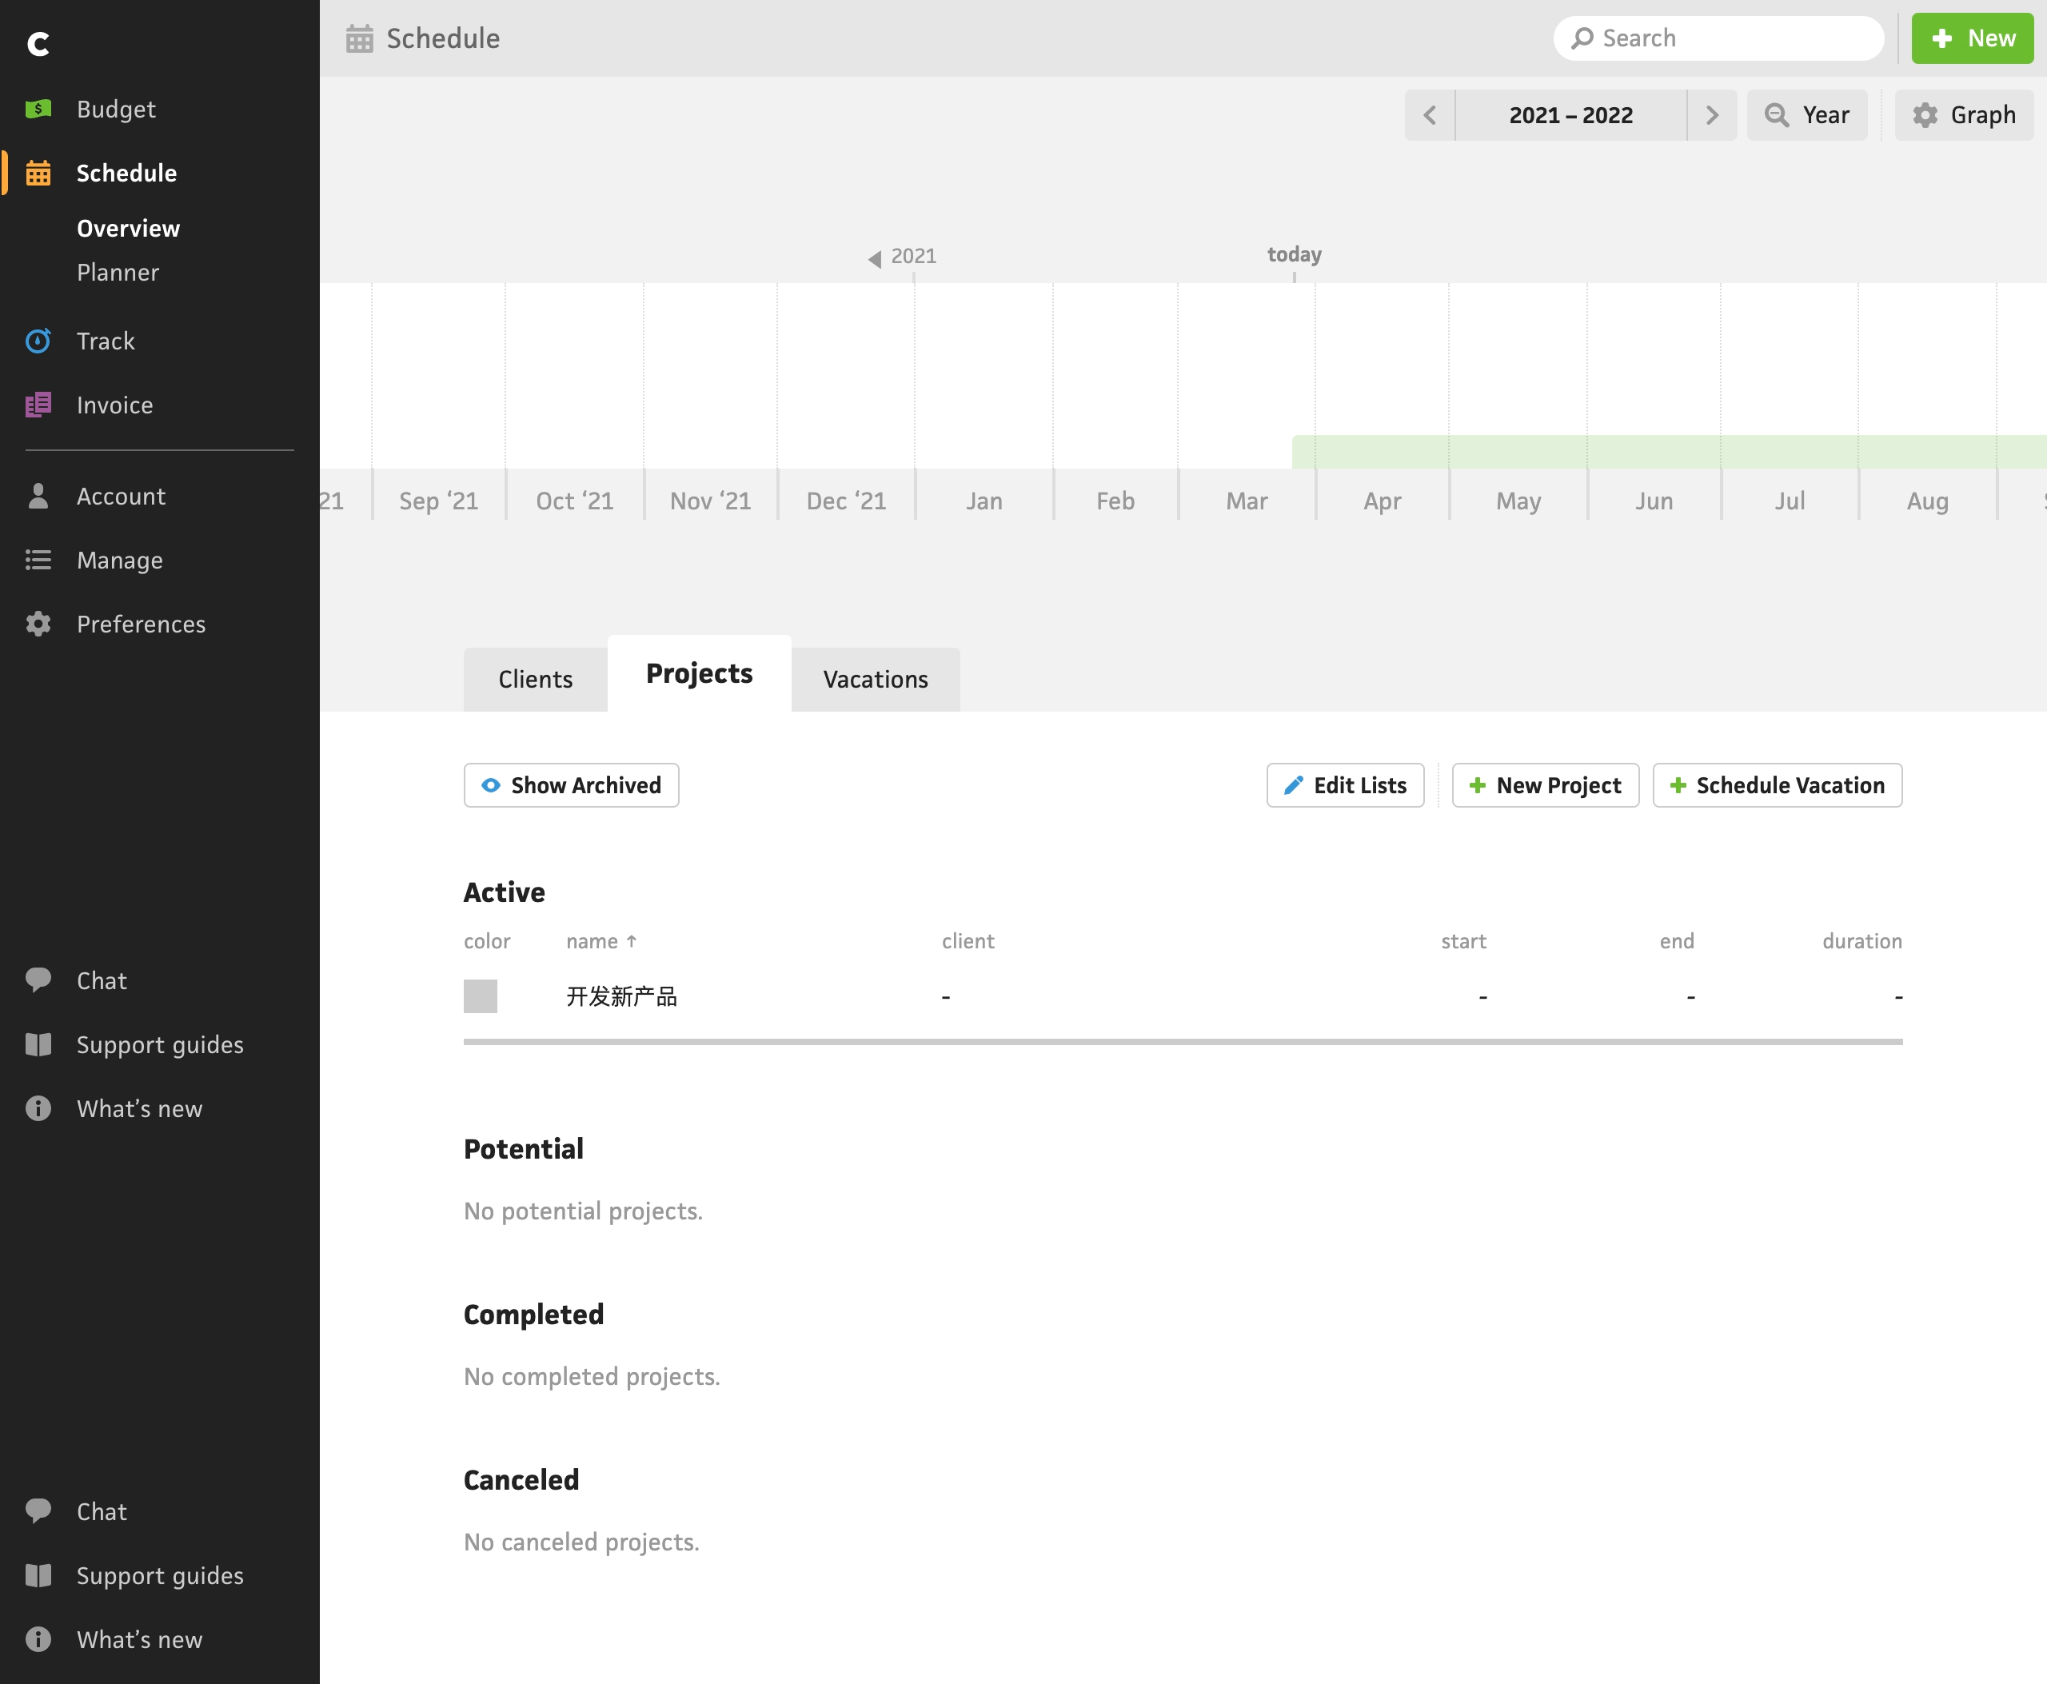This screenshot has width=2047, height=1684.
Task: Select the Account person icon
Action: [x=38, y=496]
